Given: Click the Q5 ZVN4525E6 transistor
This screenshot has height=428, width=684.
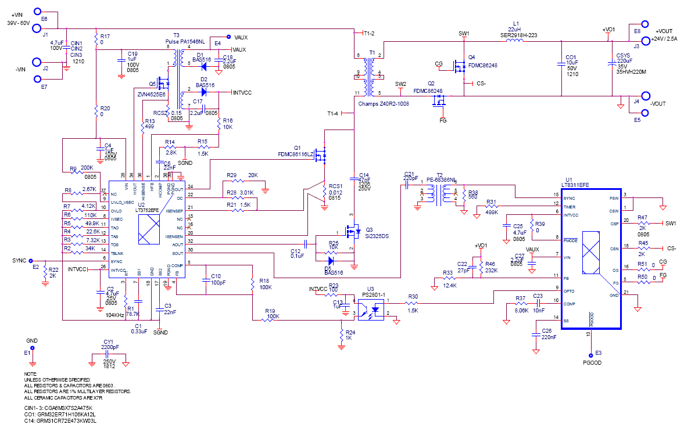Looking at the screenshot, I should coord(163,83).
